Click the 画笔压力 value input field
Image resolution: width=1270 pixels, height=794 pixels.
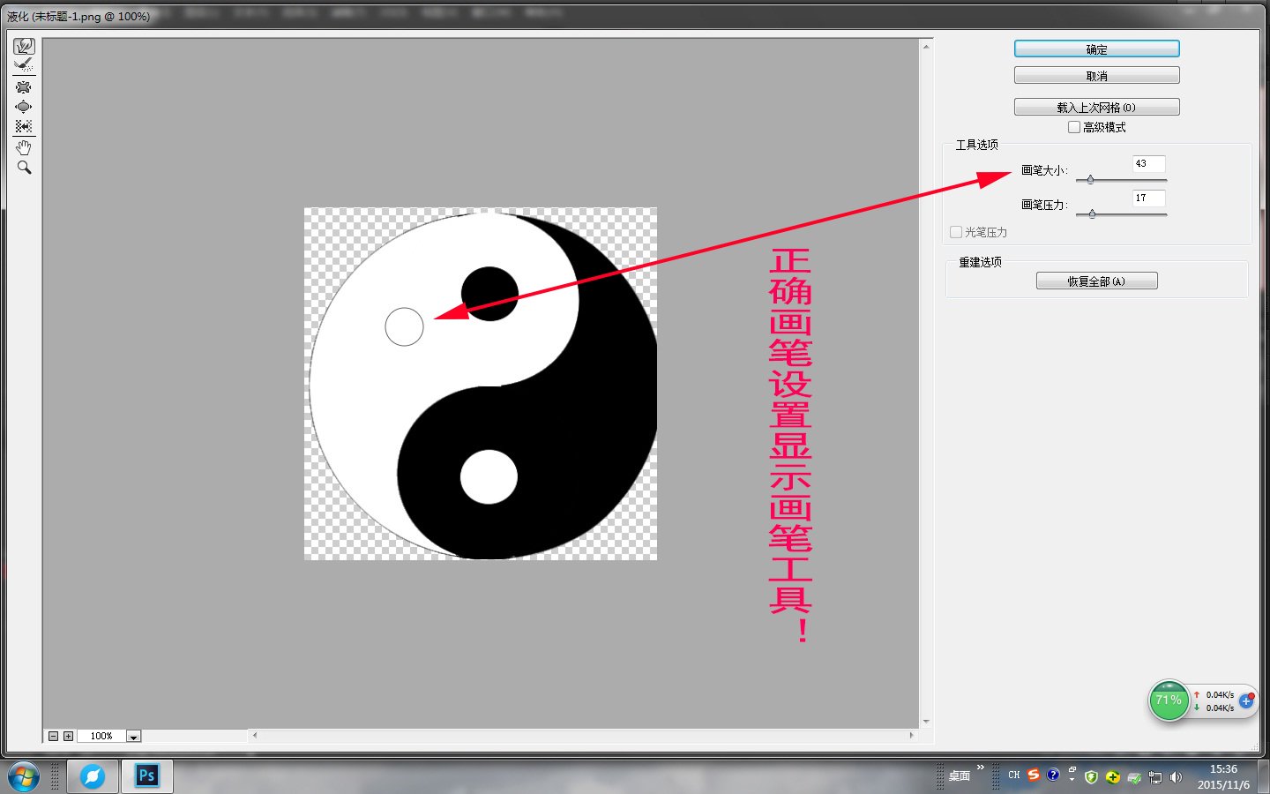1148,198
